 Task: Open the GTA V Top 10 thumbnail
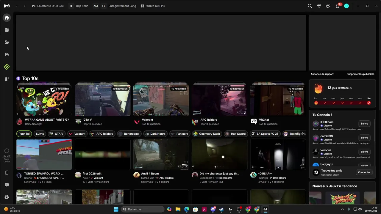(x=103, y=101)
